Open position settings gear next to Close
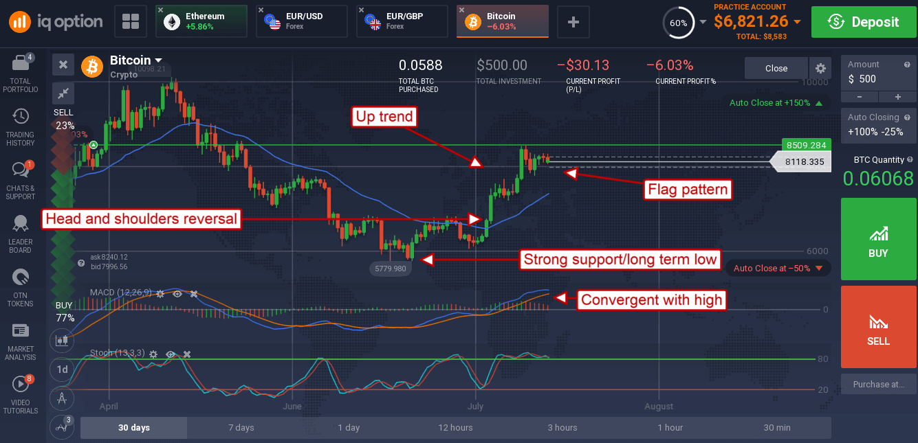 click(820, 68)
